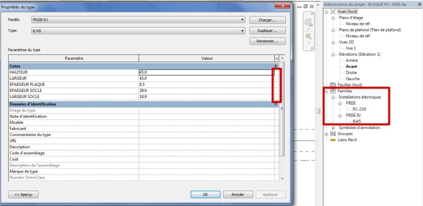Image resolution: width=423 pixels, height=206 pixels.
Task: Select the PC-230 family type
Action: pos(359,110)
